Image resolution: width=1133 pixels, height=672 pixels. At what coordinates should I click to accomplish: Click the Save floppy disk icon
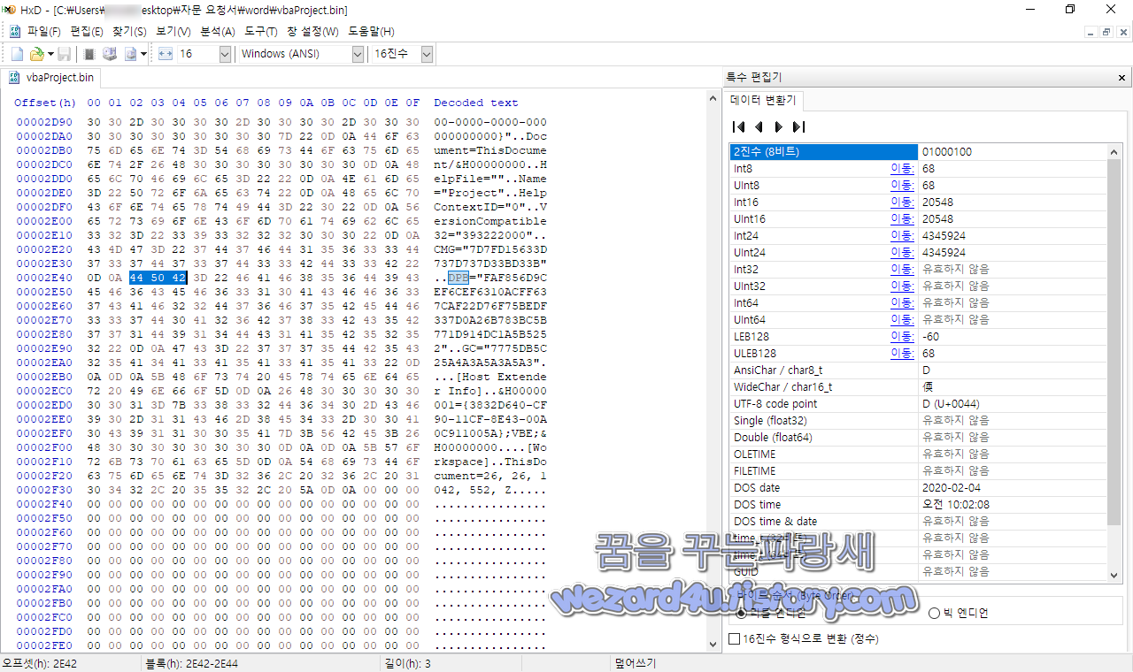pyautogui.click(x=65, y=54)
